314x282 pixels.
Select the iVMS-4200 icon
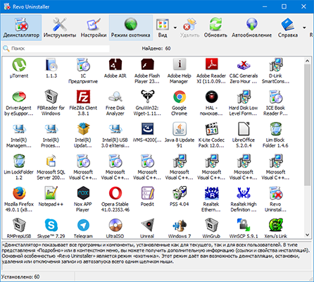coord(147,129)
